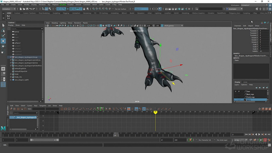Expand the Walk_Ctls node in Outliner

[11, 77]
